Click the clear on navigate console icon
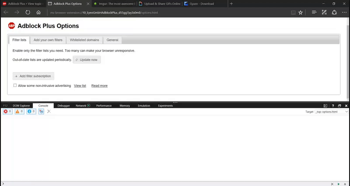Screen dimensions: 350x186 (41, 111)
